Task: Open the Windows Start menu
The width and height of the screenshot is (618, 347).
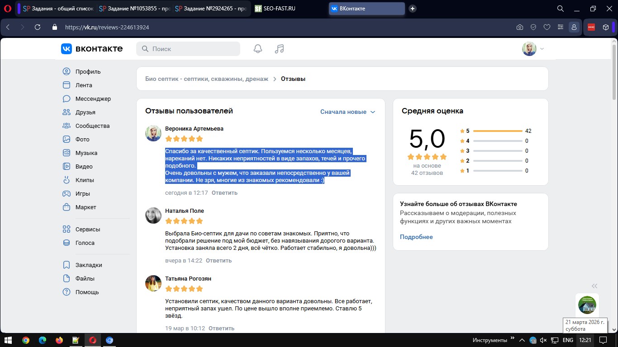Action: tap(8, 340)
